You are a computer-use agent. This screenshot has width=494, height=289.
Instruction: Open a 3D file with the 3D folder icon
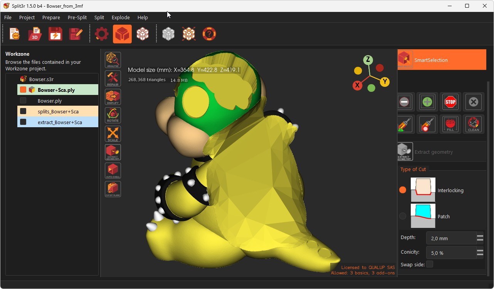[35, 34]
